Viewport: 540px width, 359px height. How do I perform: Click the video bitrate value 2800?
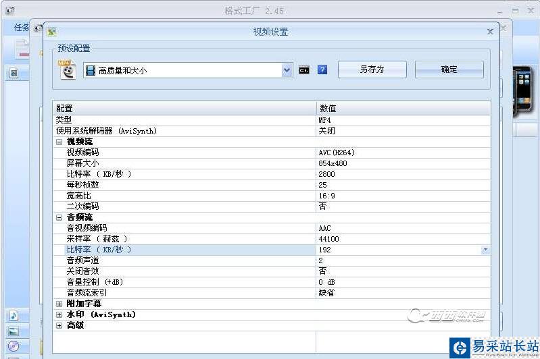click(x=403, y=174)
